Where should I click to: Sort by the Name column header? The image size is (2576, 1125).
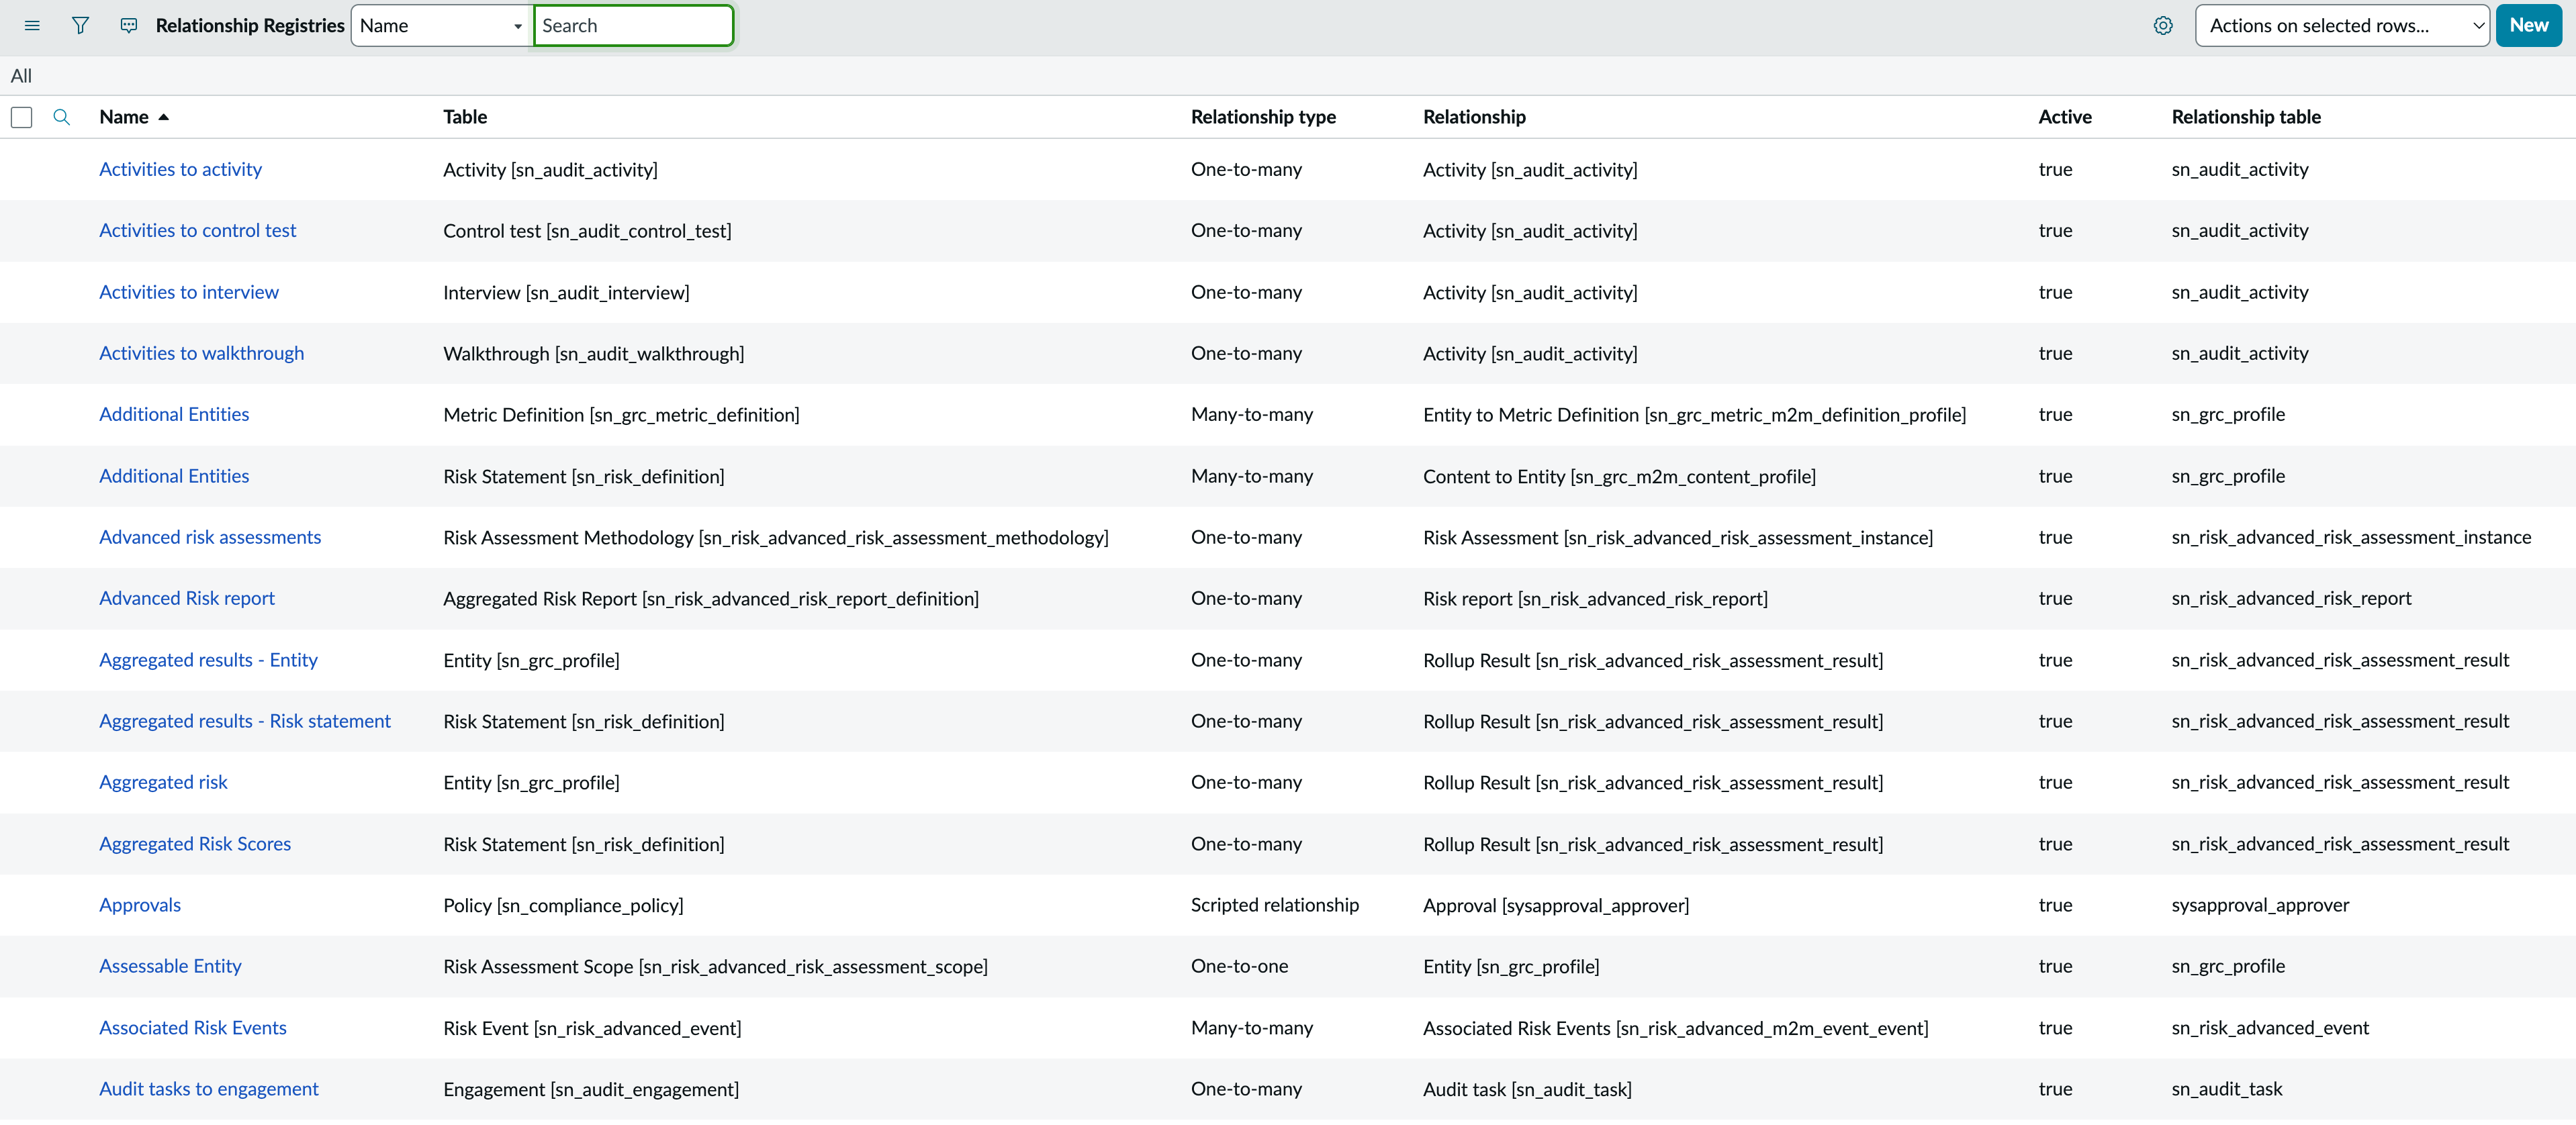(x=124, y=117)
